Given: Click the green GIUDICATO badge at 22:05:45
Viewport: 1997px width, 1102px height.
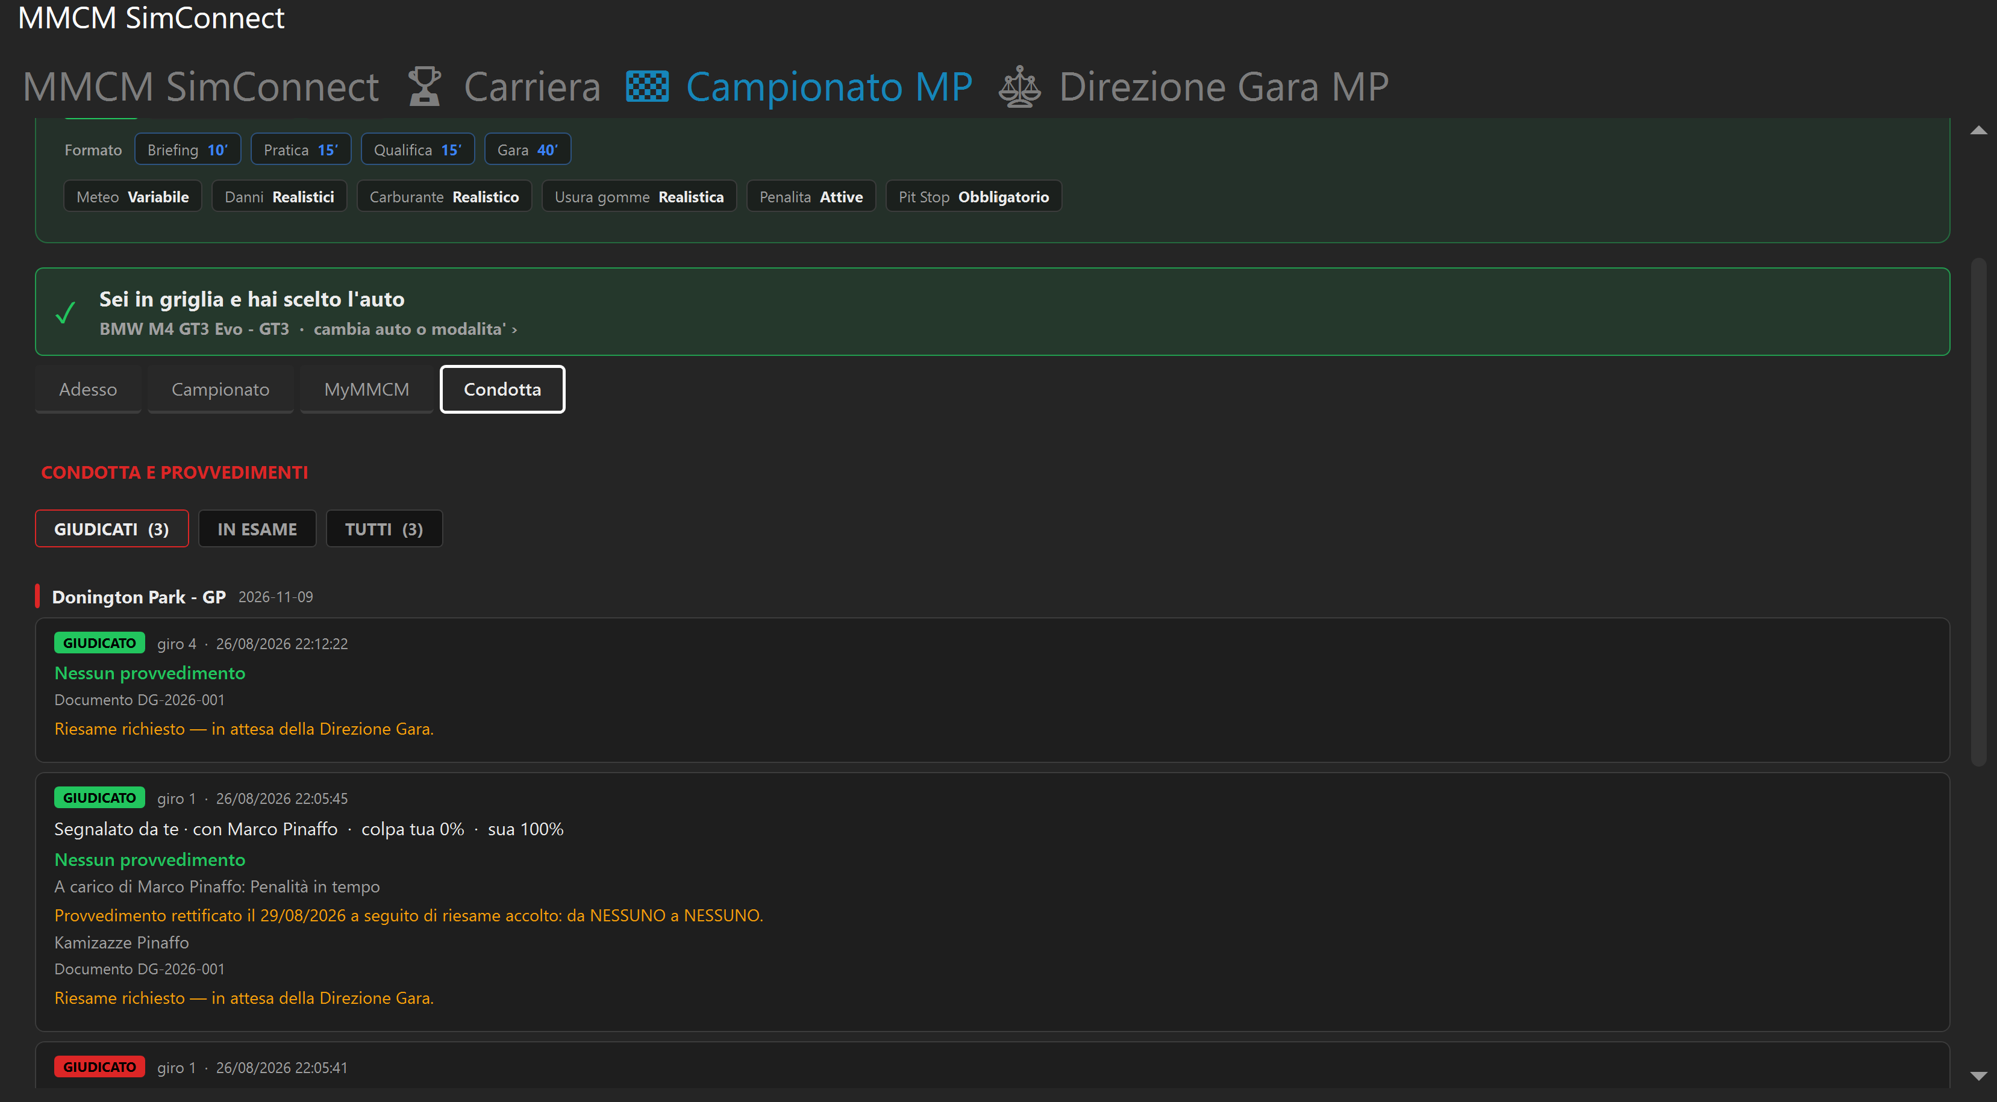Looking at the screenshot, I should click(99, 798).
